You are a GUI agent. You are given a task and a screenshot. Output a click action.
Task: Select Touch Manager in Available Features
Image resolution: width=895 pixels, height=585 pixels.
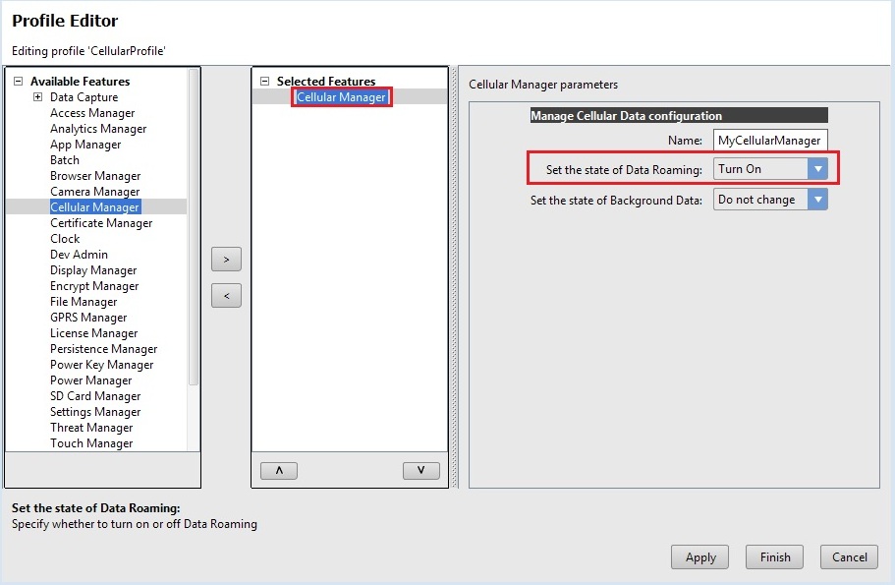[91, 443]
